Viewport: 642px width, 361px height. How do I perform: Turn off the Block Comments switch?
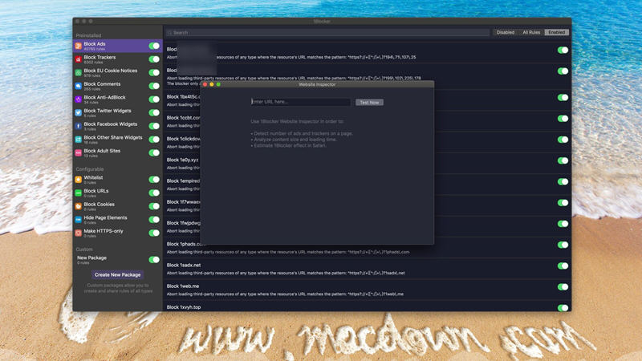point(154,86)
